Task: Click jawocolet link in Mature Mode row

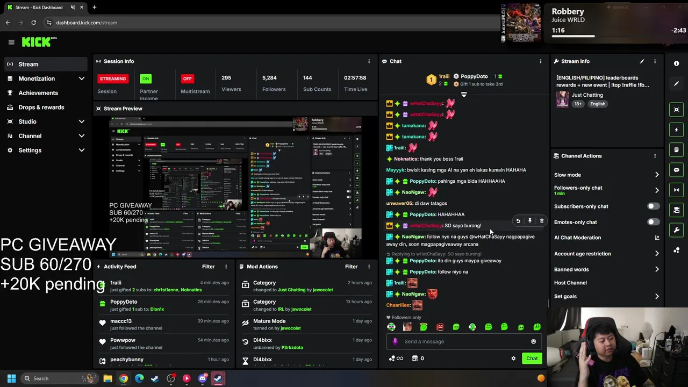Action: click(290, 328)
